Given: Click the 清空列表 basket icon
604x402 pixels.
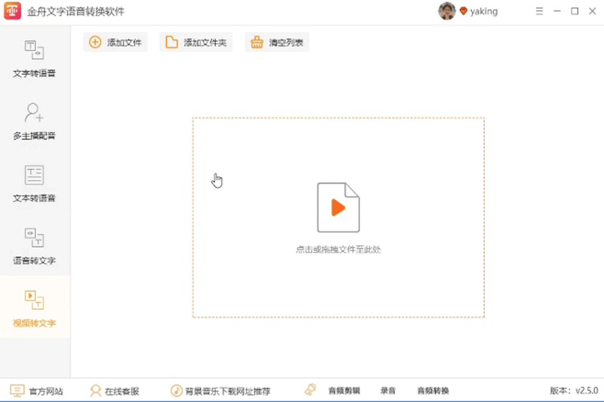Looking at the screenshot, I should click(x=257, y=42).
